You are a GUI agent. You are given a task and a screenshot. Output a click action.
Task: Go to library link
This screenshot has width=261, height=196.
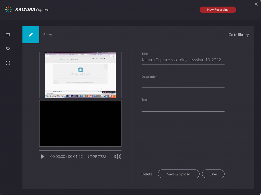coord(239,35)
